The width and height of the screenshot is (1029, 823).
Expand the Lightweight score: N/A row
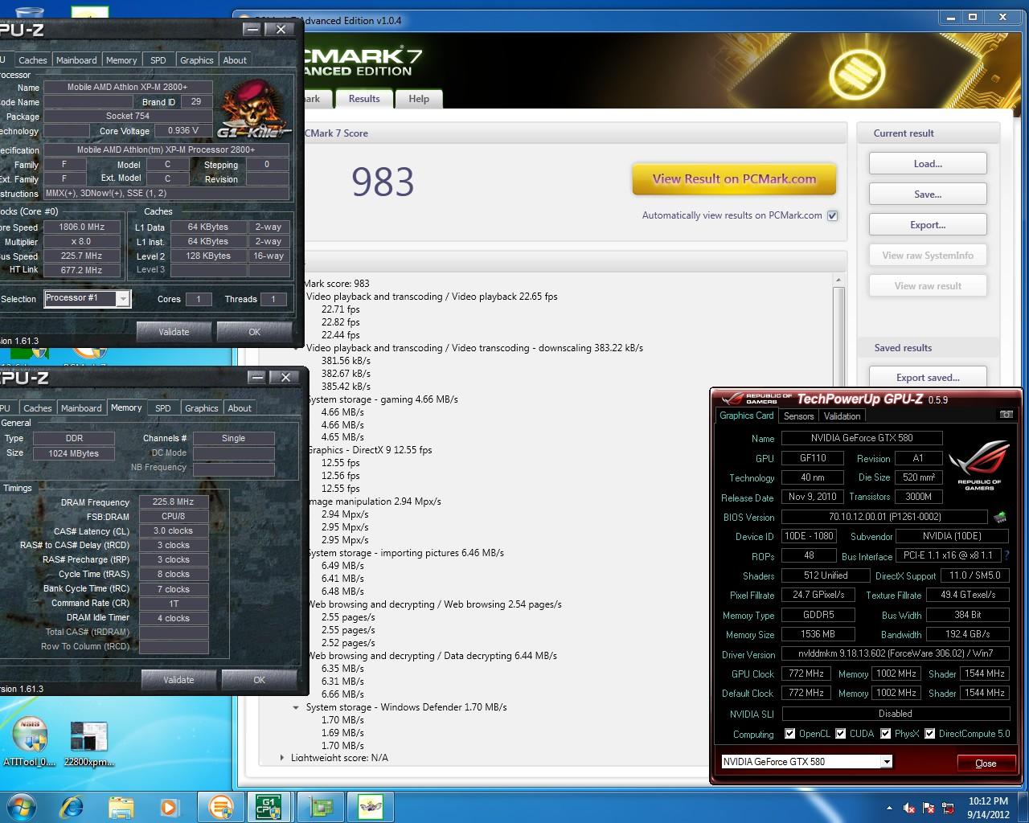(282, 758)
